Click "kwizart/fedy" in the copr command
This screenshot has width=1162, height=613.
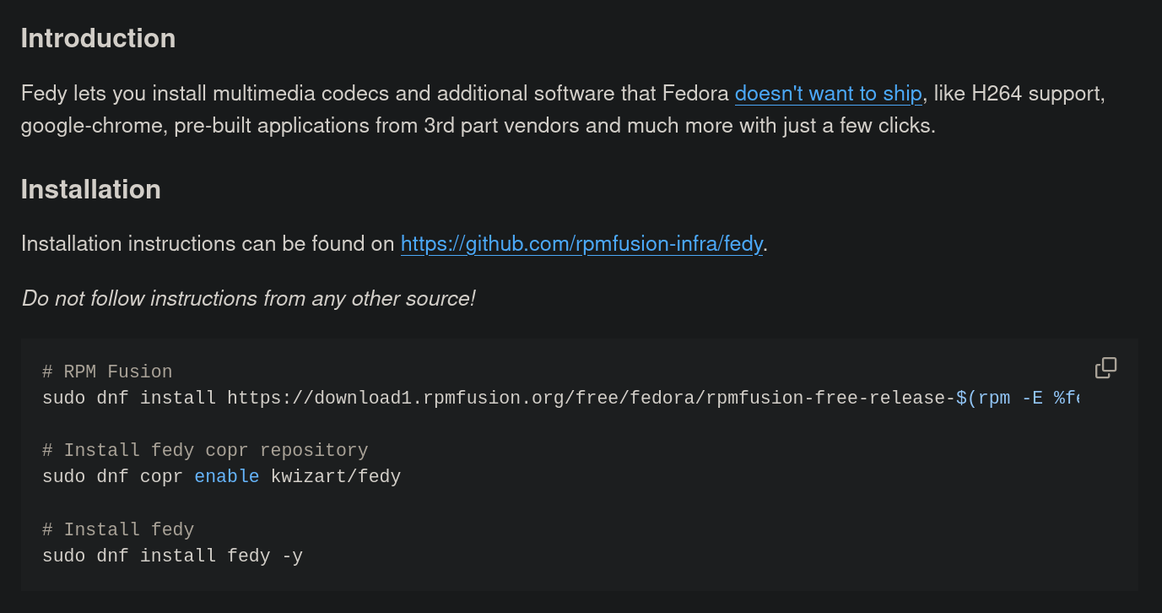(x=336, y=476)
